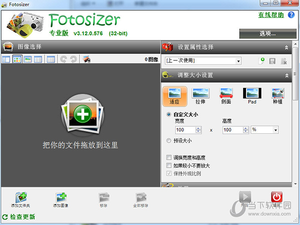Switch to thumbnail grid view

click(x=17, y=59)
